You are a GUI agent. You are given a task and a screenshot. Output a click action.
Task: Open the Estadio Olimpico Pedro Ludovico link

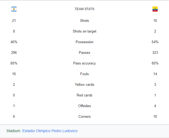(50, 131)
